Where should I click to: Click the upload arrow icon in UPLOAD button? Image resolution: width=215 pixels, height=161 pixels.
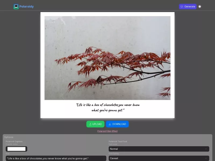pos(90,124)
